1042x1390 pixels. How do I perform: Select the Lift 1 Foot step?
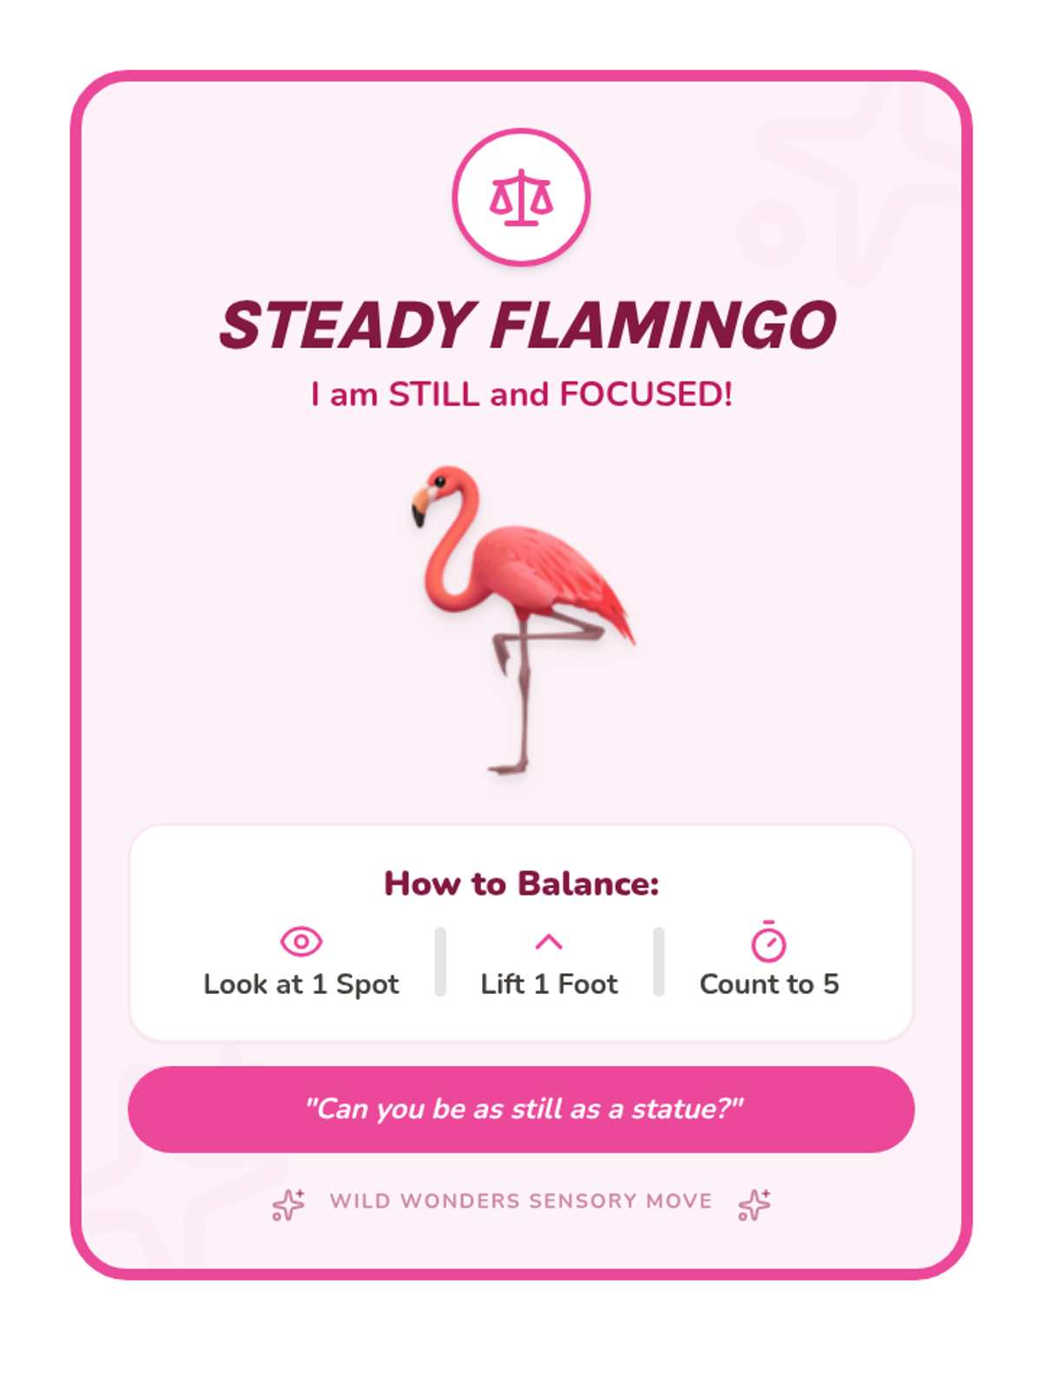coord(549,962)
